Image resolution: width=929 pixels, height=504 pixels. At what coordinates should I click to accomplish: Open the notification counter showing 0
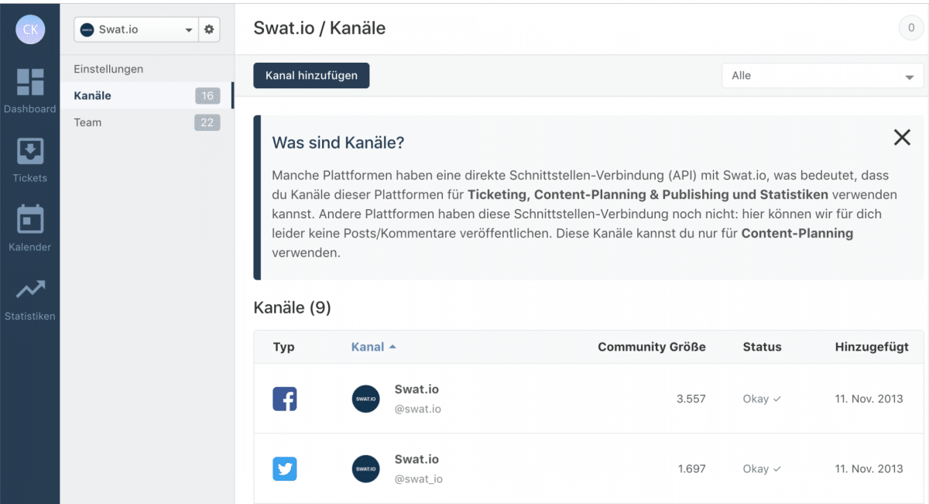[910, 29]
